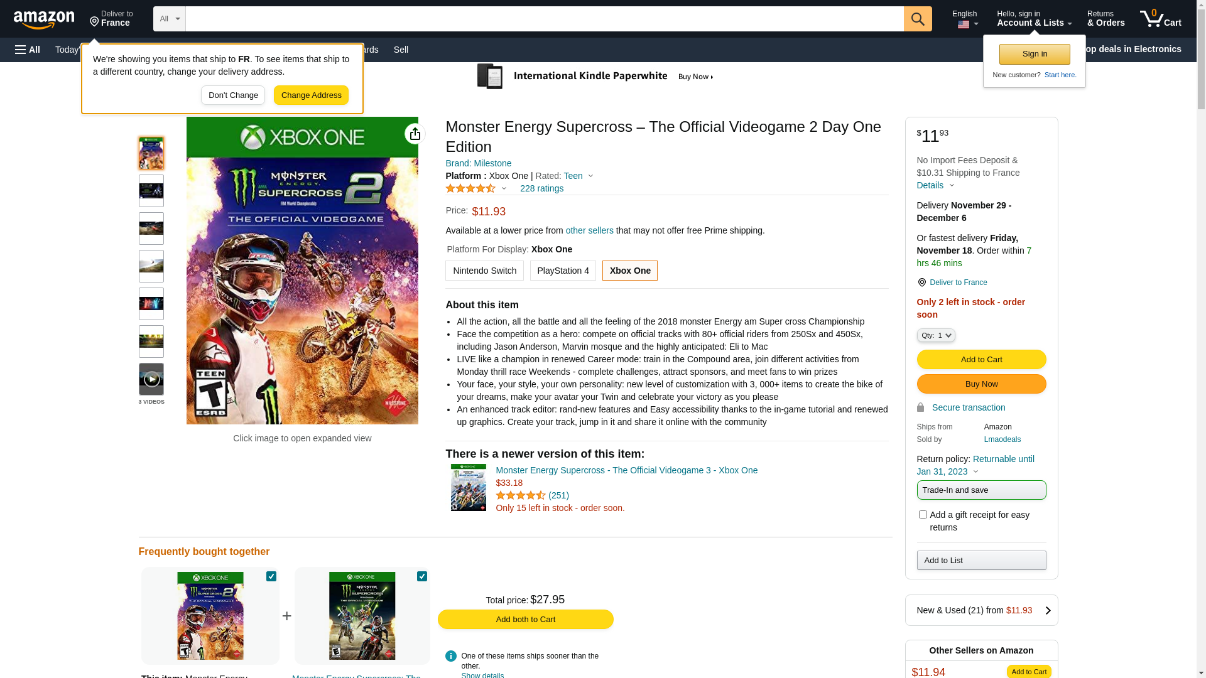This screenshot has width=1206, height=678.
Task: Uncheck the first frequently bought item
Action: [x=271, y=576]
